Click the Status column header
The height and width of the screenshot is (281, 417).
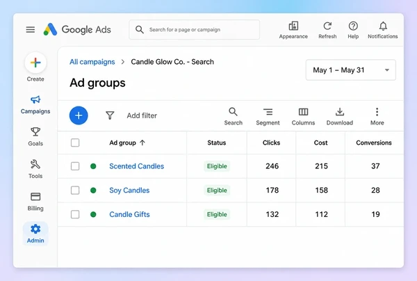216,143
